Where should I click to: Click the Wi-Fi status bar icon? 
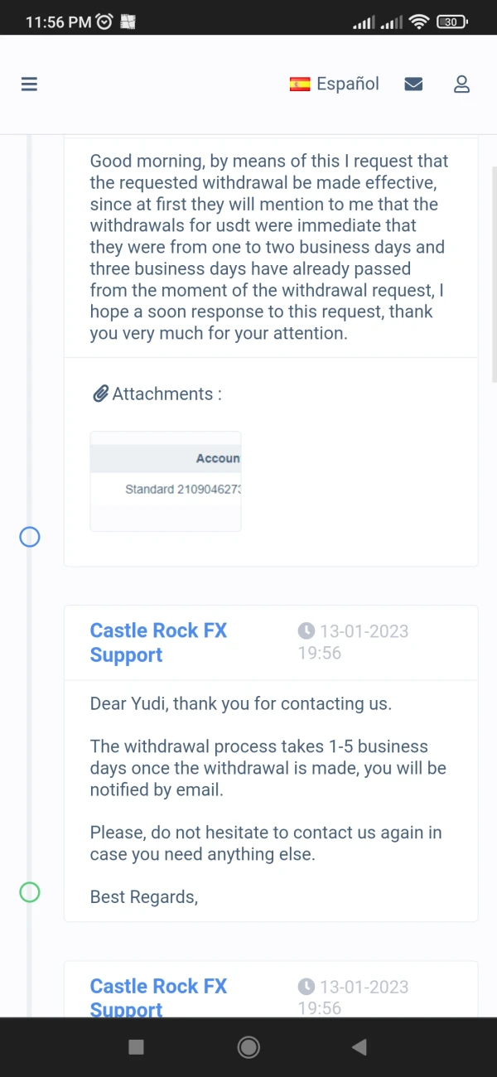(419, 22)
